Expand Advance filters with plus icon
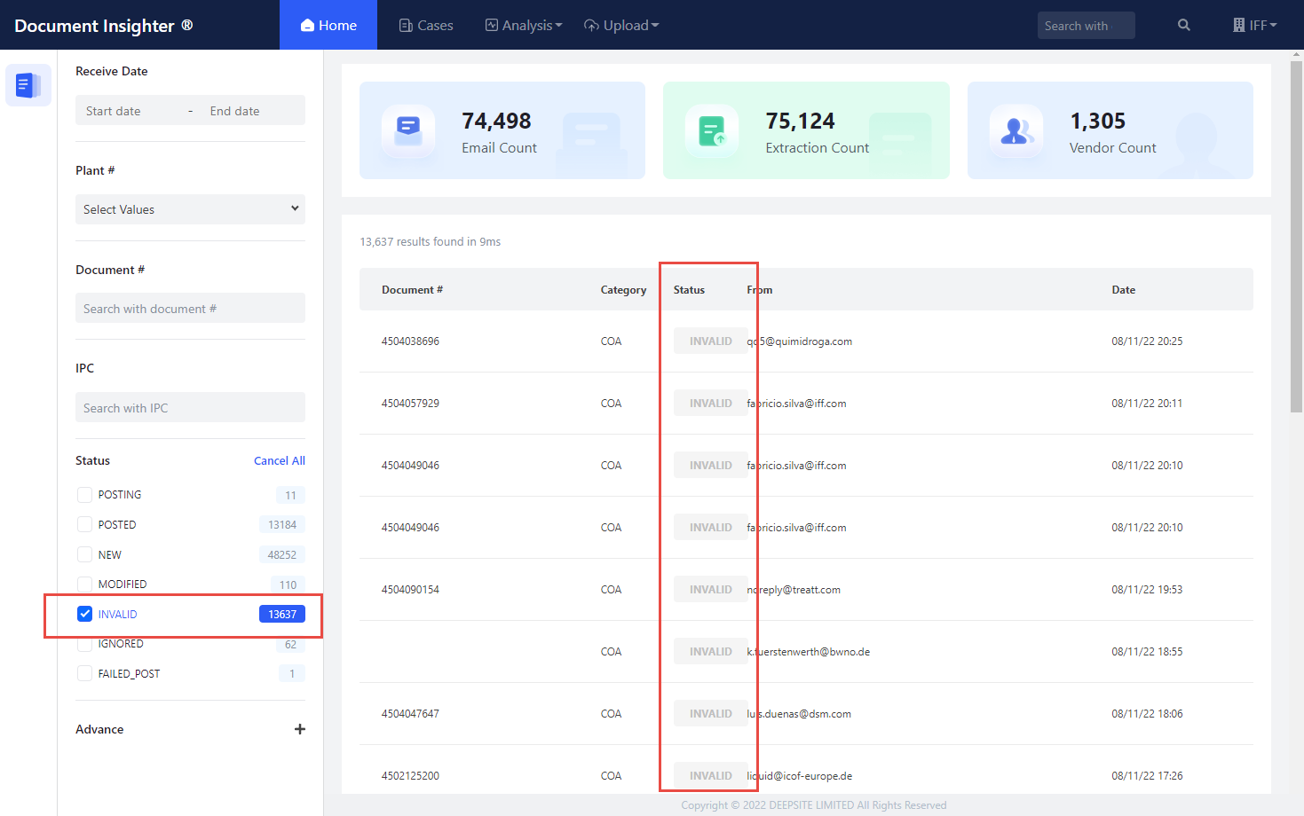This screenshot has height=816, width=1304. [299, 729]
